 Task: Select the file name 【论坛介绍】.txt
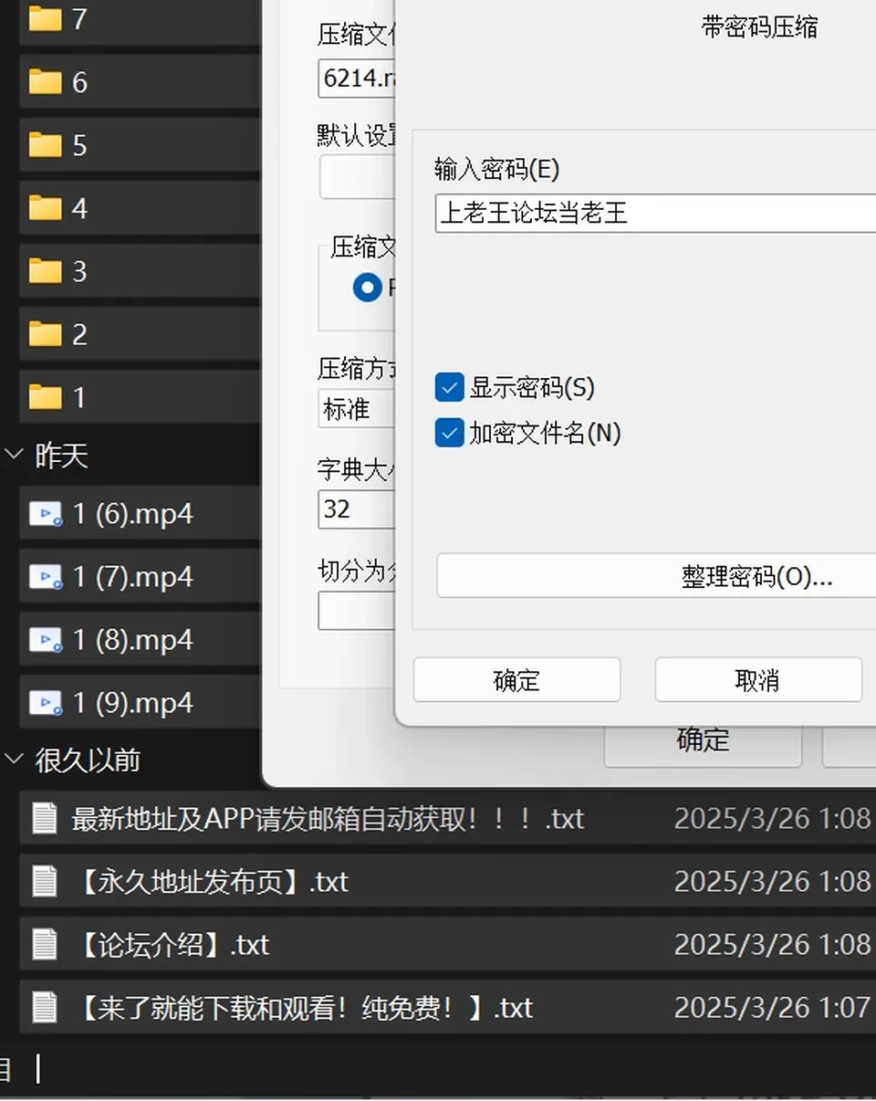[x=171, y=945]
